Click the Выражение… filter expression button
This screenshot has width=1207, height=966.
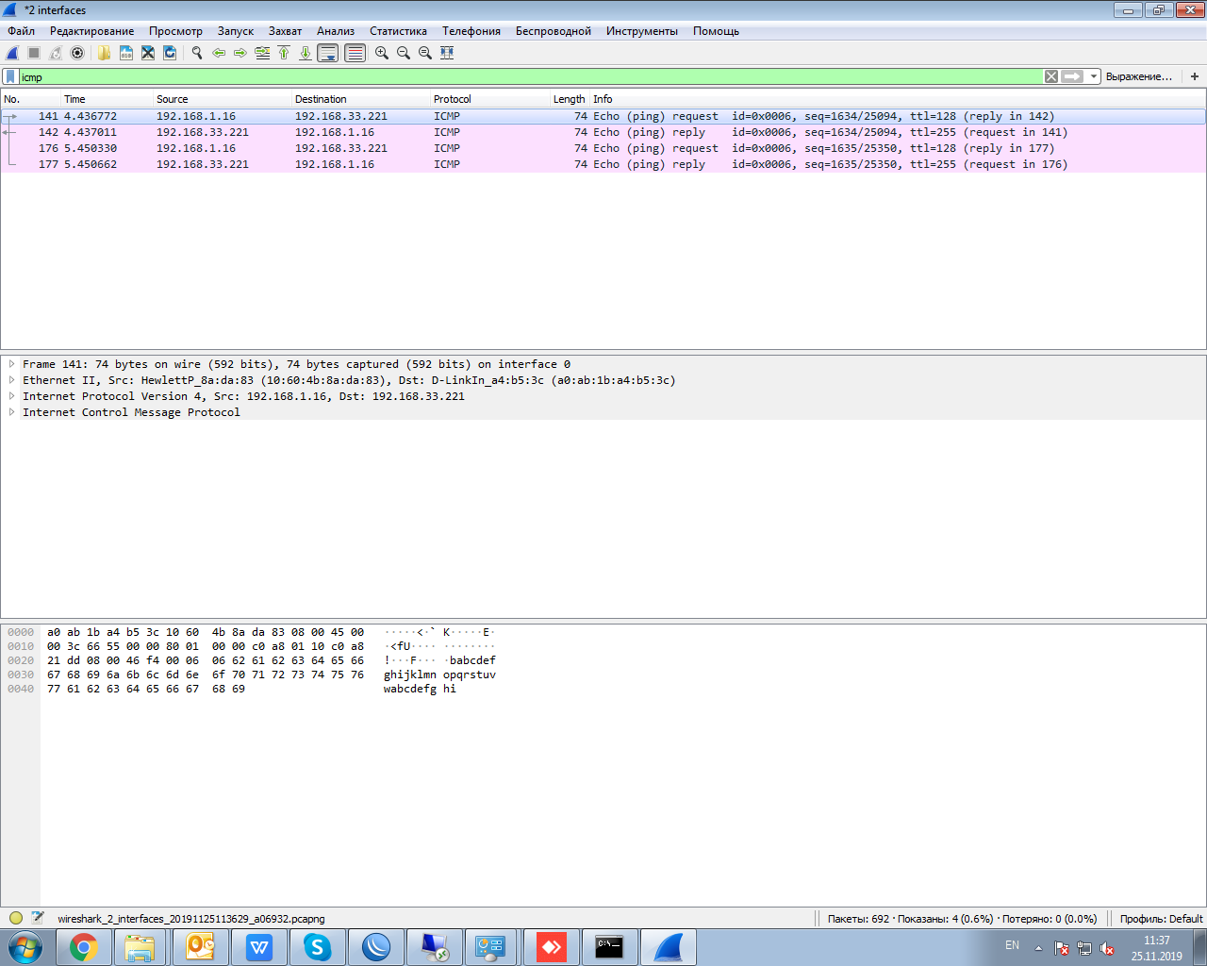1139,76
